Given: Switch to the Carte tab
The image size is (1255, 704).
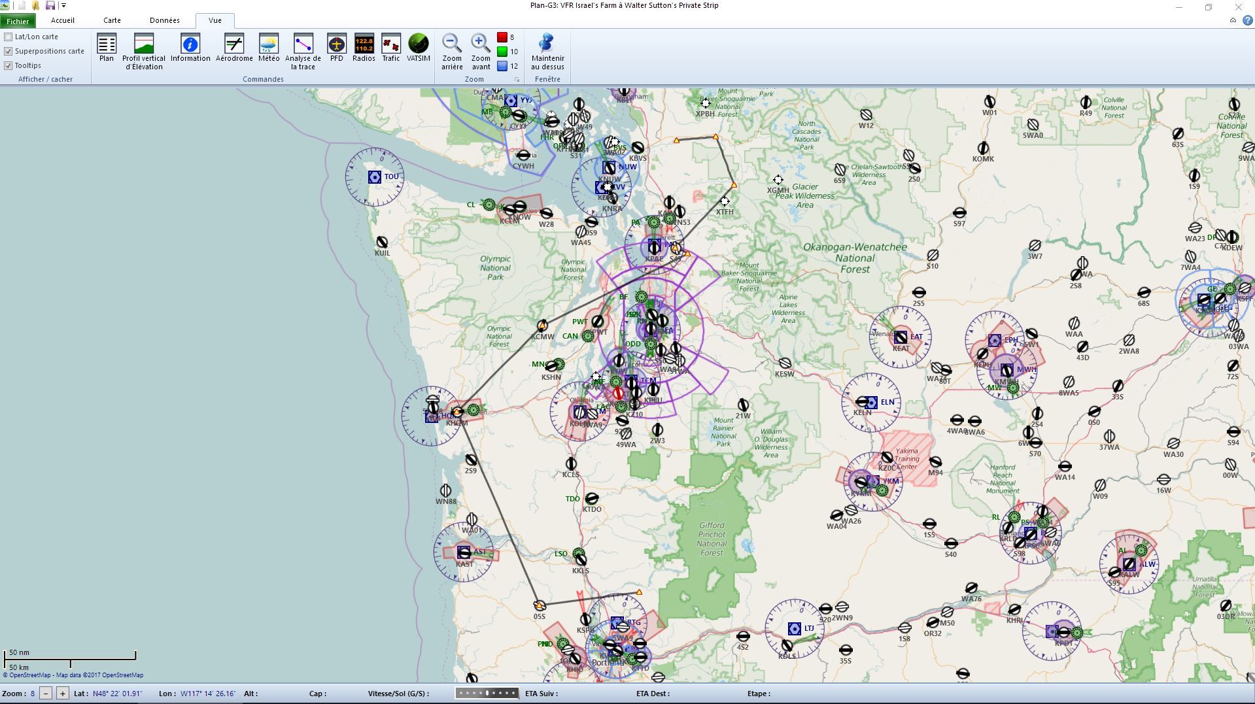Looking at the screenshot, I should pos(112,20).
